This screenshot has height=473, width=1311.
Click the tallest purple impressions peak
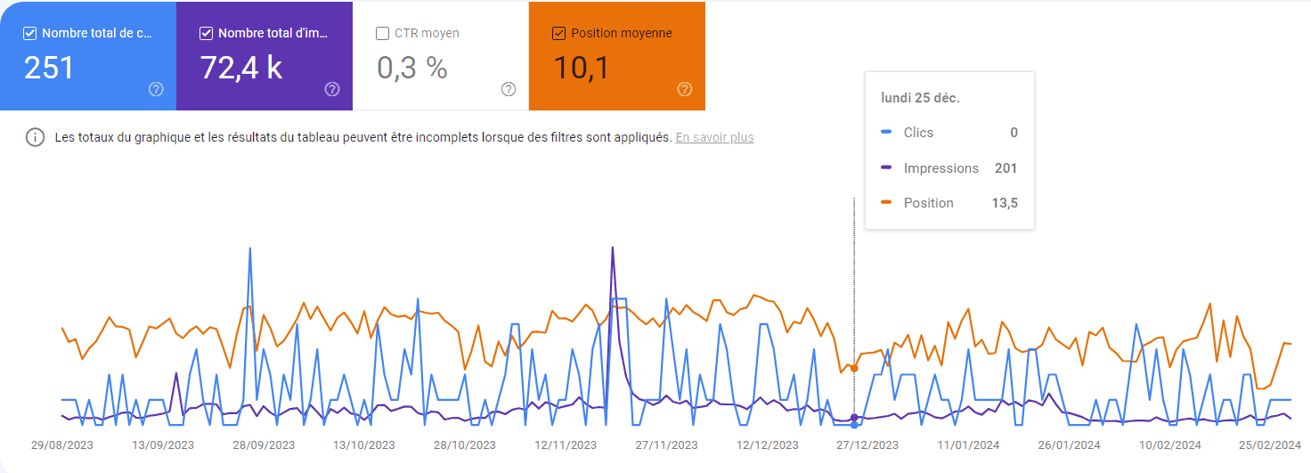[613, 249]
